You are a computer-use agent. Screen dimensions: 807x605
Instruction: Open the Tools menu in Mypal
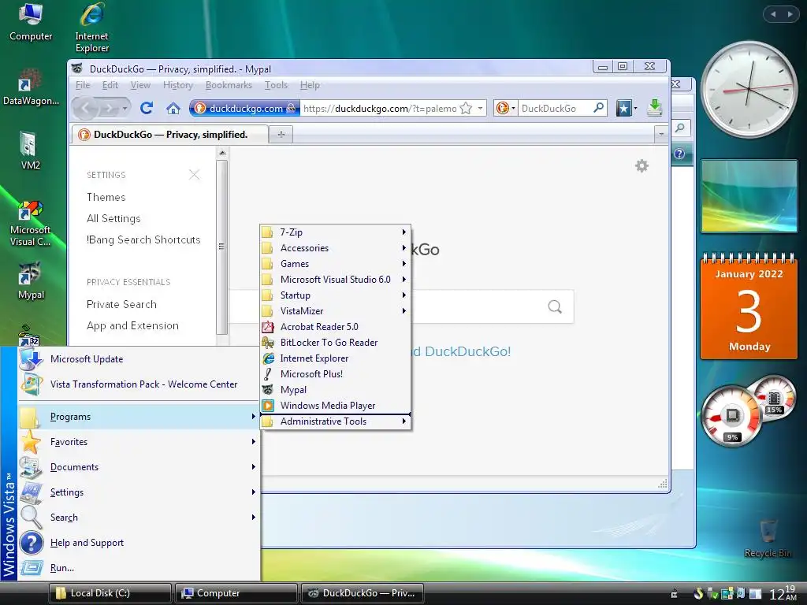[277, 85]
